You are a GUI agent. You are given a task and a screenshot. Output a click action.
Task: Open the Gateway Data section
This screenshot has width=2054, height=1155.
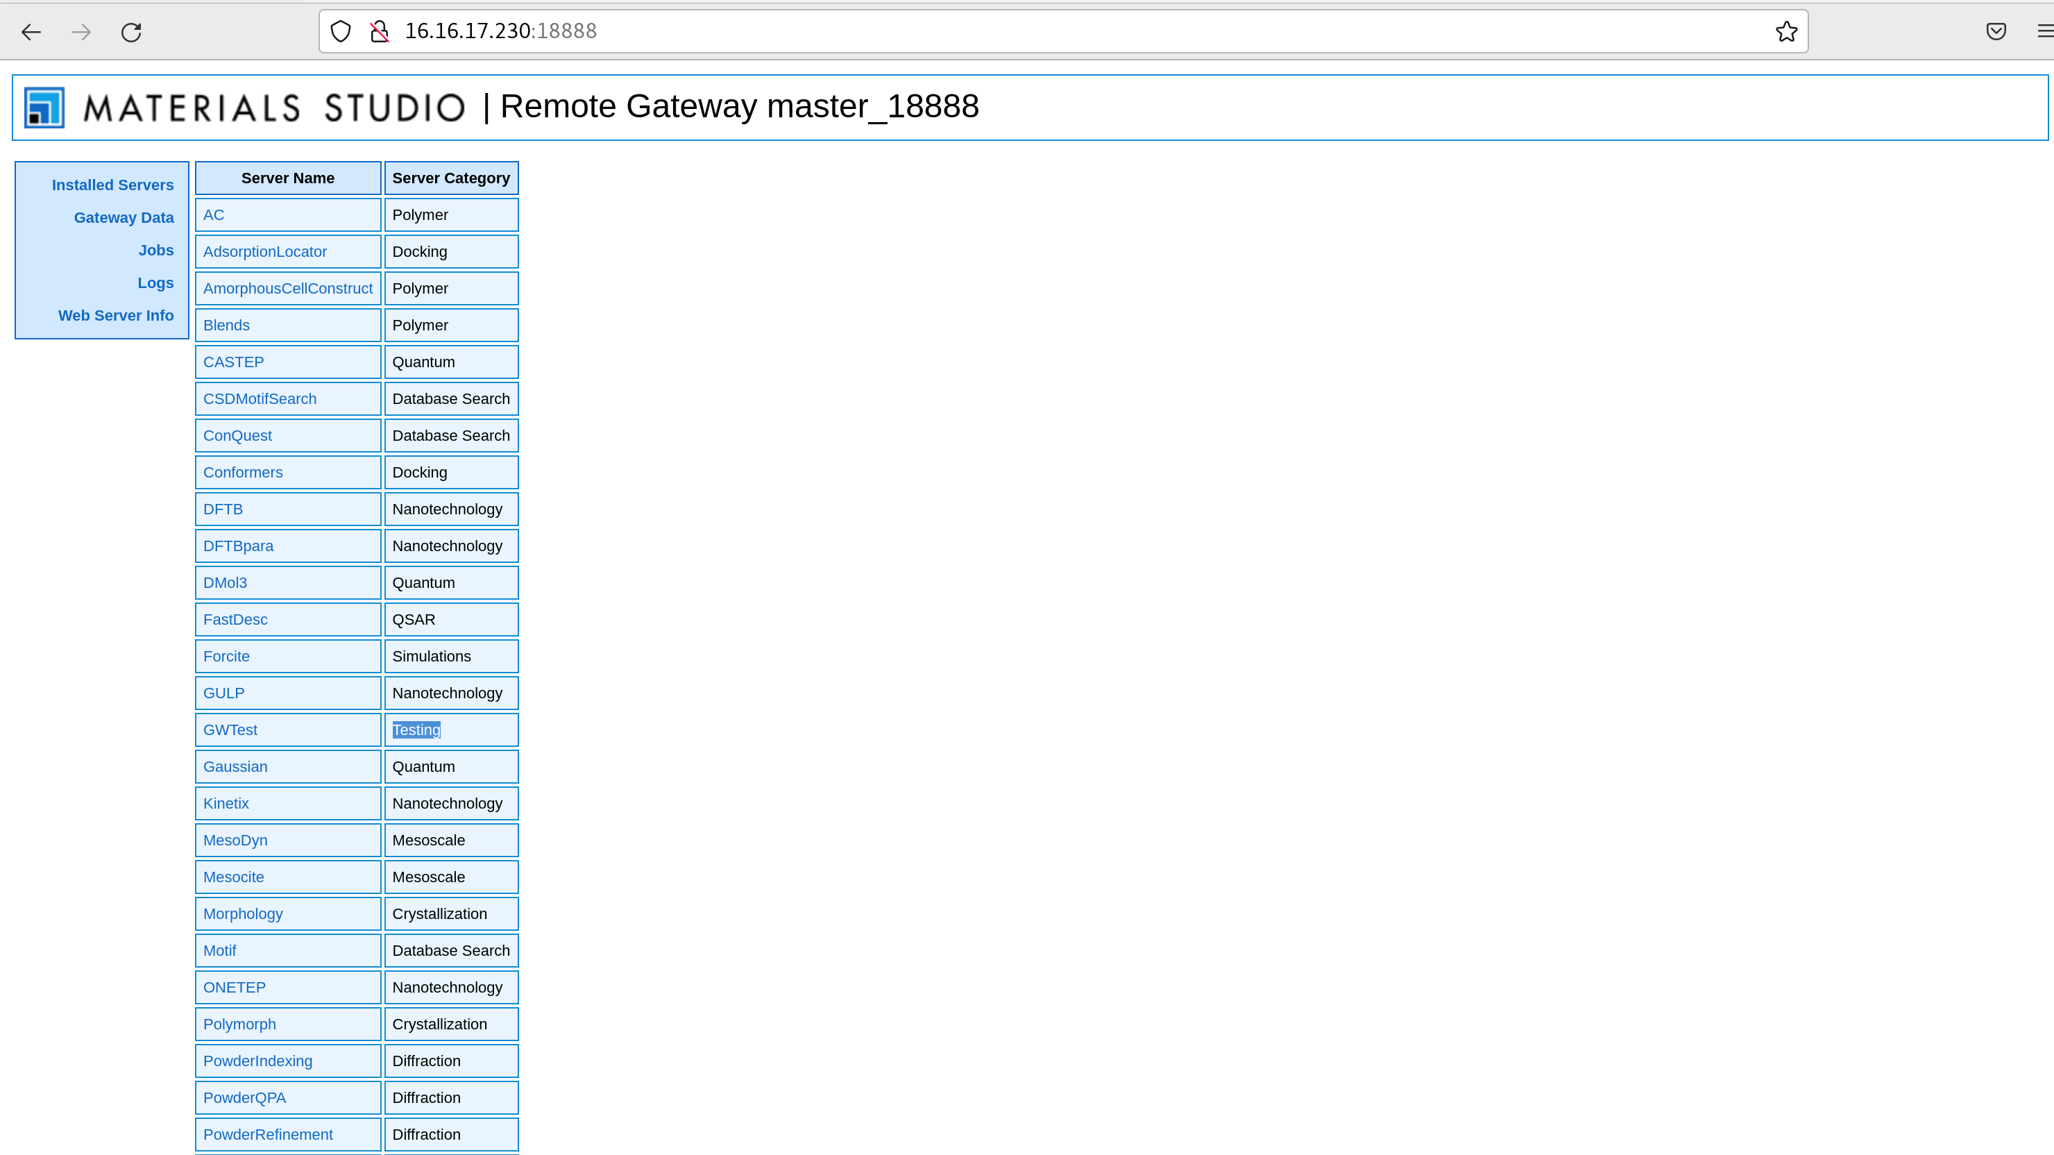coord(124,217)
